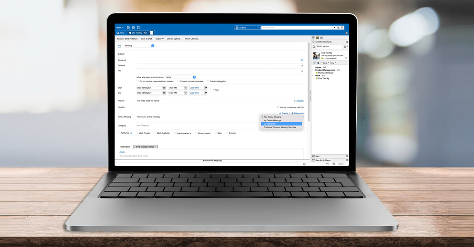The height and width of the screenshot is (247, 474).
Task: Click the chat bubble icon above Sametime Contacts
Action: (313, 37)
